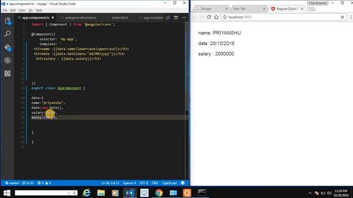Change file encoding via UTF-8

pos(143,183)
